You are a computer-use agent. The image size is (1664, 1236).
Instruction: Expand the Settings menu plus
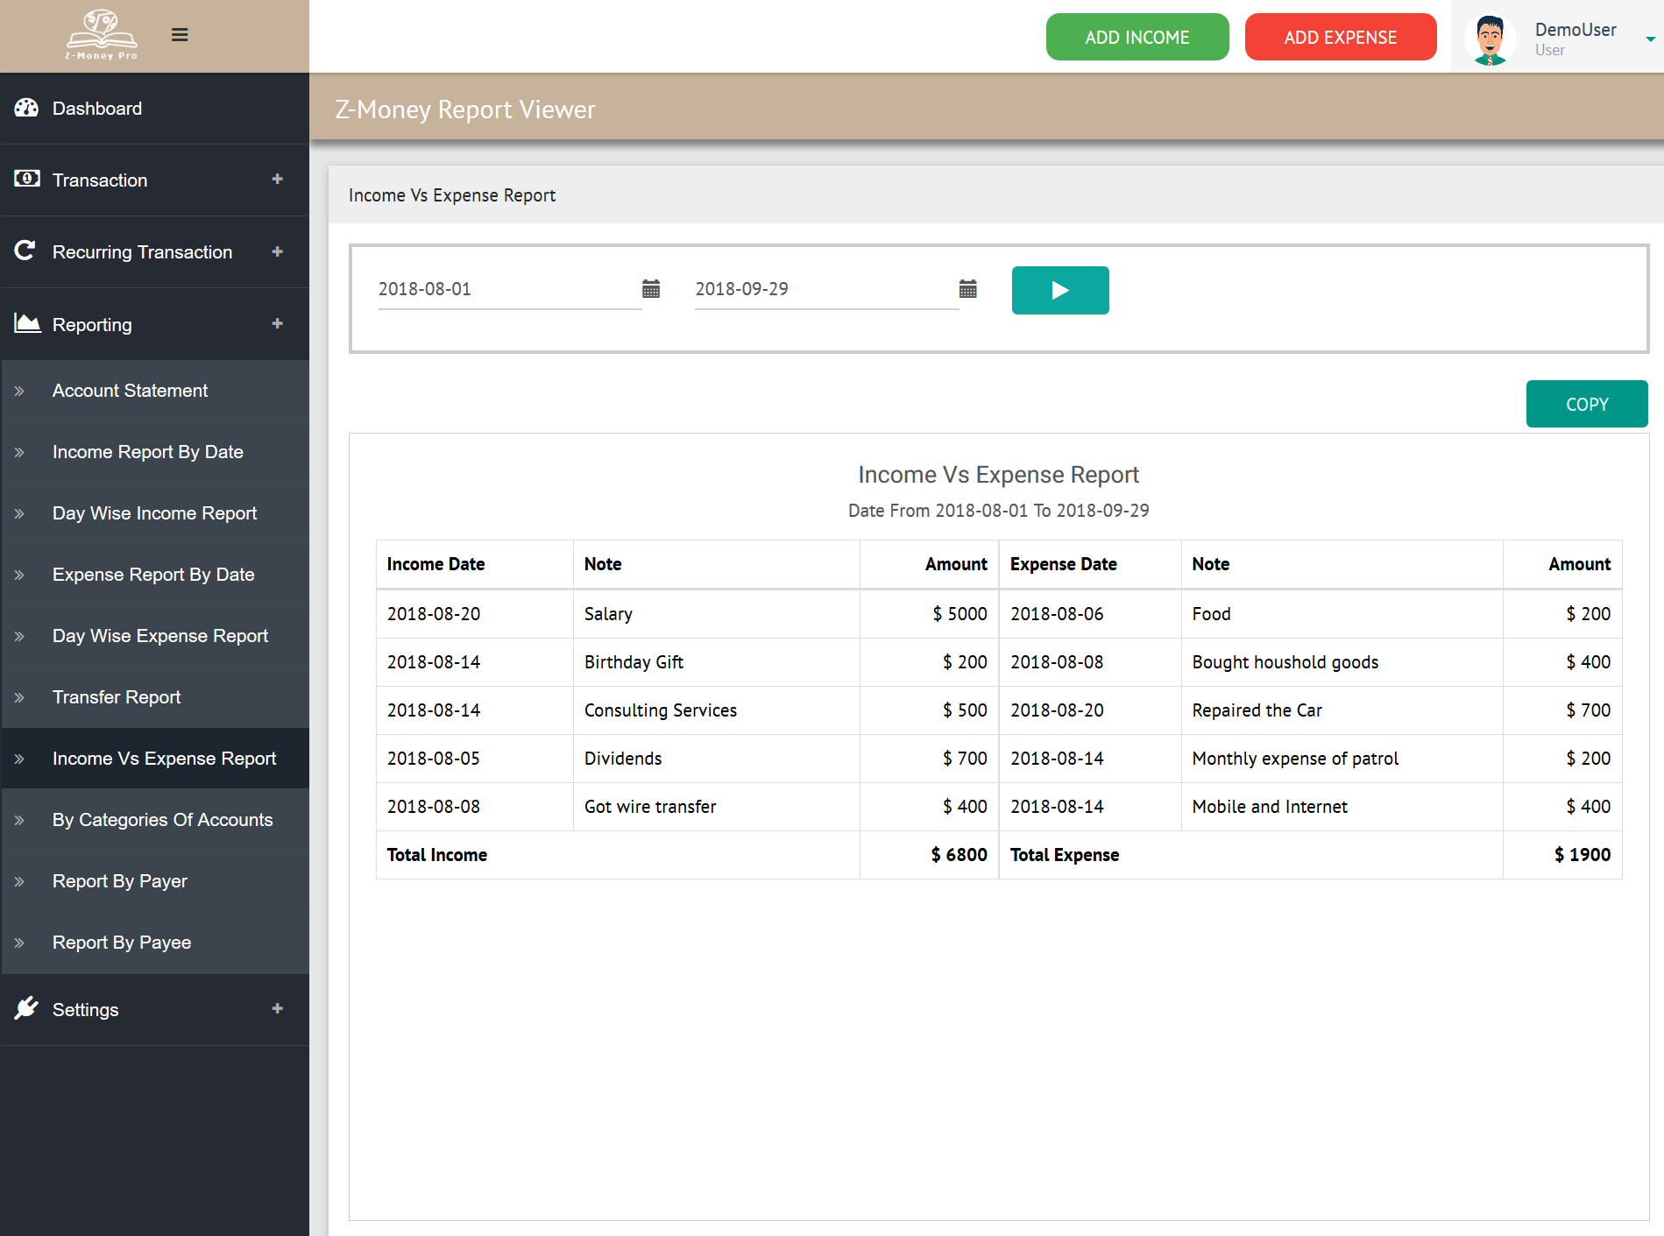point(278,1008)
